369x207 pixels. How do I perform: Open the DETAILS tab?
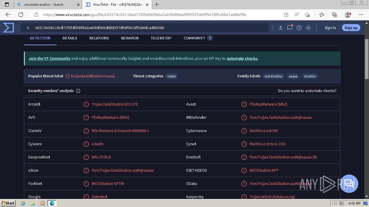pyautogui.click(x=70, y=38)
